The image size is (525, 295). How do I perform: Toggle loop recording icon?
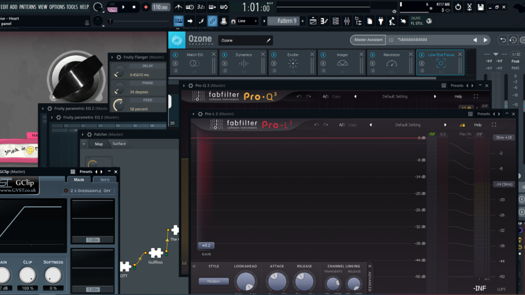point(224,7)
